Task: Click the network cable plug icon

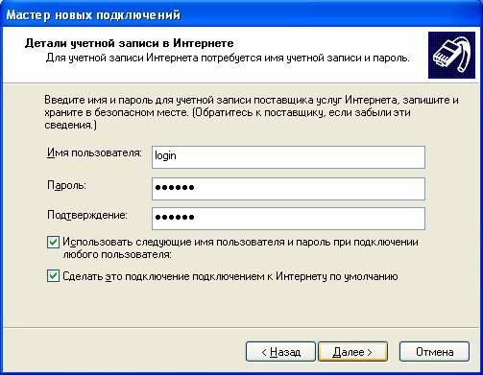Action: (x=451, y=56)
